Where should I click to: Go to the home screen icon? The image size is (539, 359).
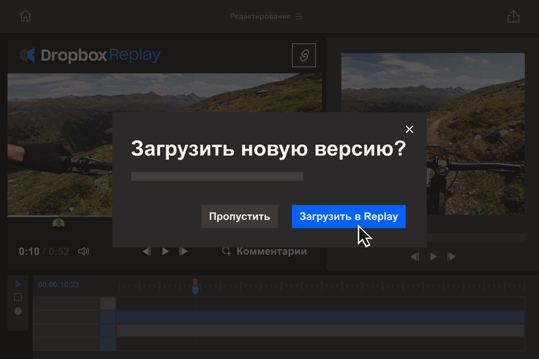(x=25, y=16)
